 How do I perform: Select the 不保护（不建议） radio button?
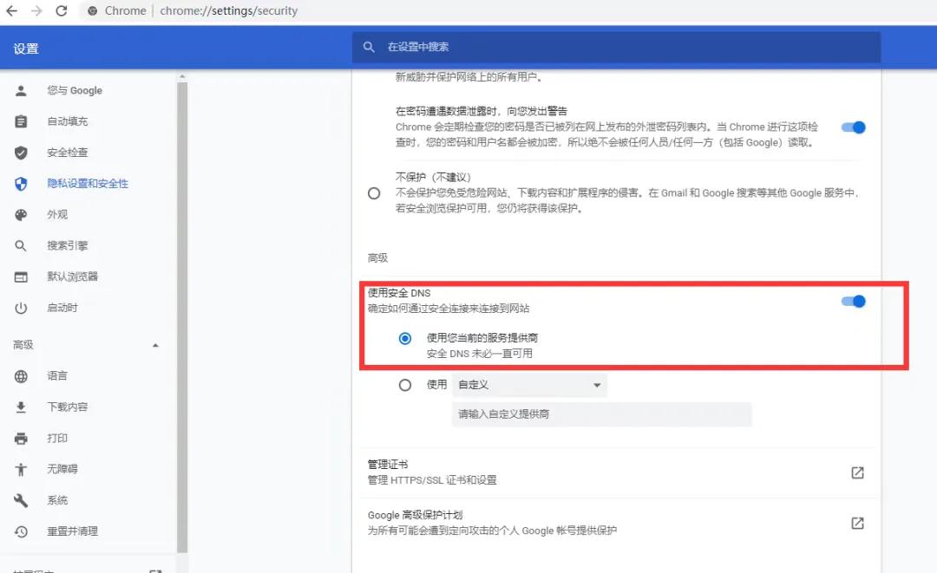(374, 192)
